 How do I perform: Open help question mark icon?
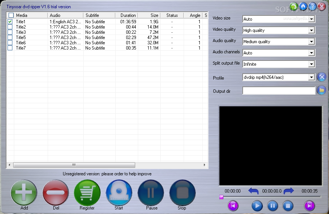[x=312, y=6]
